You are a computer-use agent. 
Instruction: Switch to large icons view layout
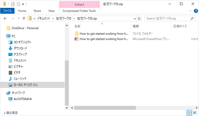[x=195, y=113]
